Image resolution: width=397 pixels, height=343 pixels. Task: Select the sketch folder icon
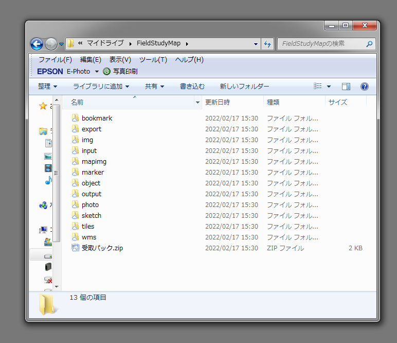tap(75, 215)
